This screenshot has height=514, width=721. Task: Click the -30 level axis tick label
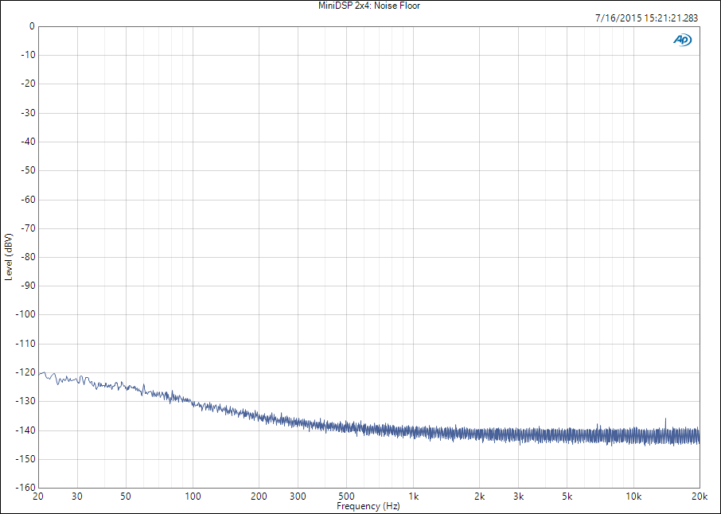point(28,113)
